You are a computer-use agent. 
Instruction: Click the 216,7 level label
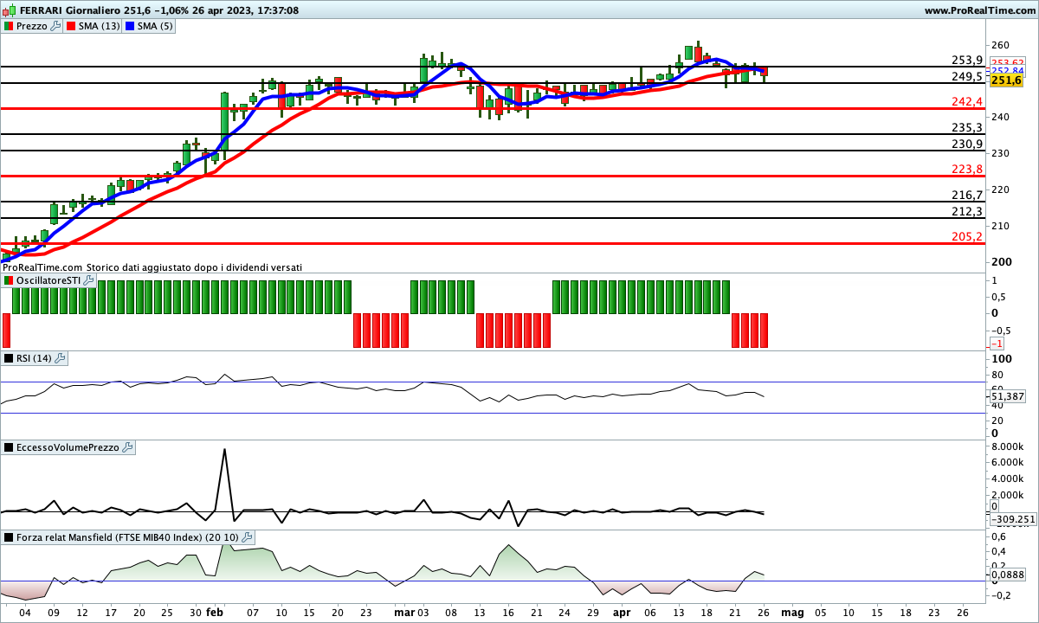[967, 195]
